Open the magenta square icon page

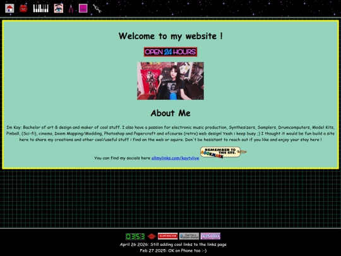coord(83,8)
